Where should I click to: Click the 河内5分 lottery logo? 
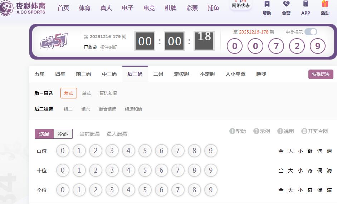(x=54, y=41)
